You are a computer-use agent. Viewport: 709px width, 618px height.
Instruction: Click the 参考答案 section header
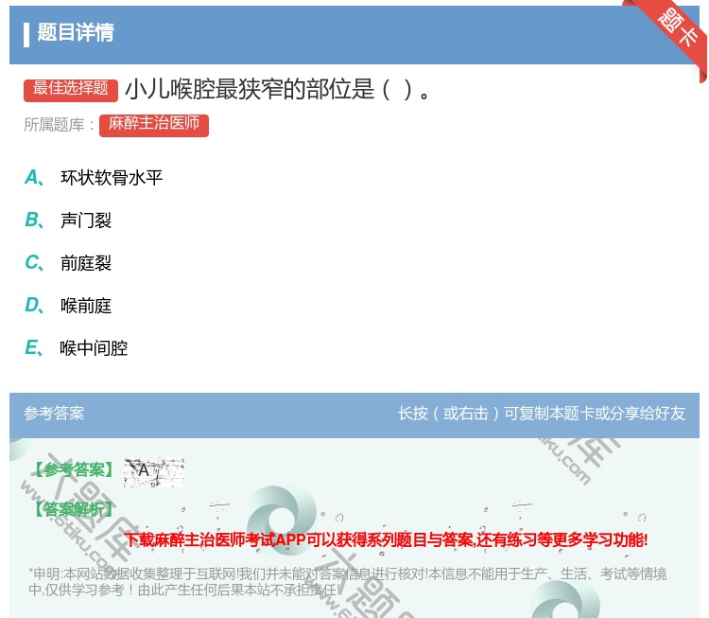[54, 414]
